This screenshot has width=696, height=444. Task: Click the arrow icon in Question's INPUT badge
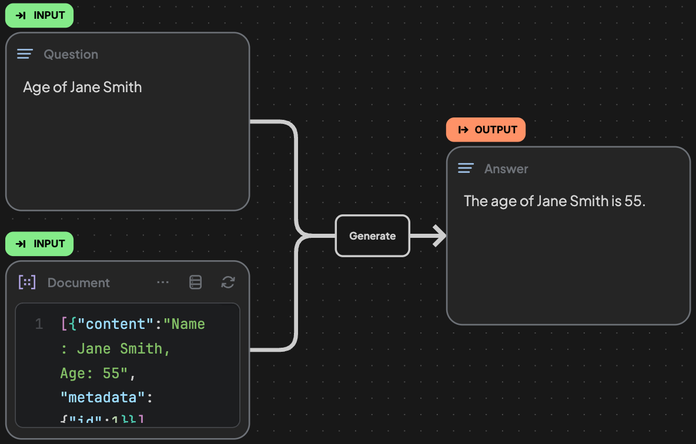[x=21, y=15]
